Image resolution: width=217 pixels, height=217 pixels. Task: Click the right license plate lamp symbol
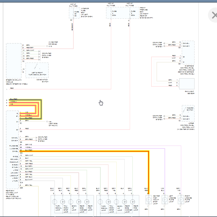(181, 200)
